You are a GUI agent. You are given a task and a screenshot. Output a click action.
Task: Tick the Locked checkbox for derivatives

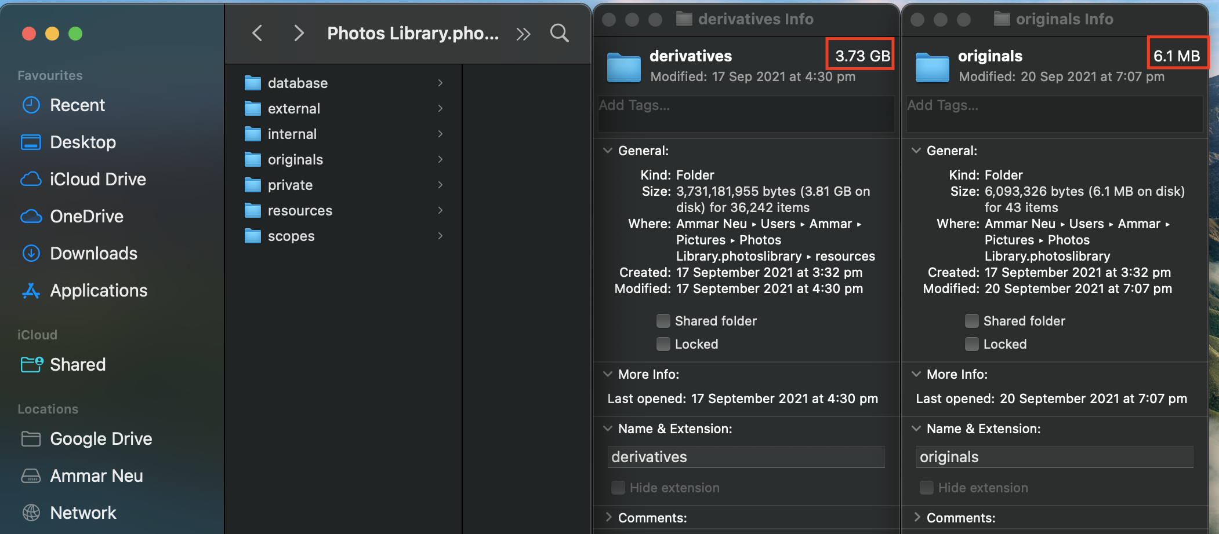tap(663, 344)
